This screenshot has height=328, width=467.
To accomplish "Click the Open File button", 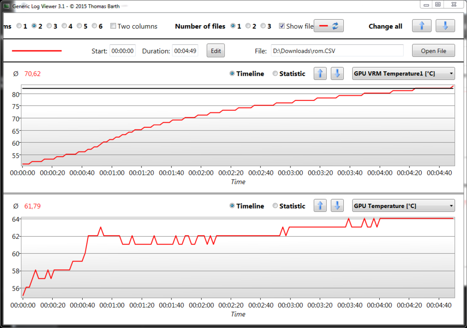I will click(433, 51).
